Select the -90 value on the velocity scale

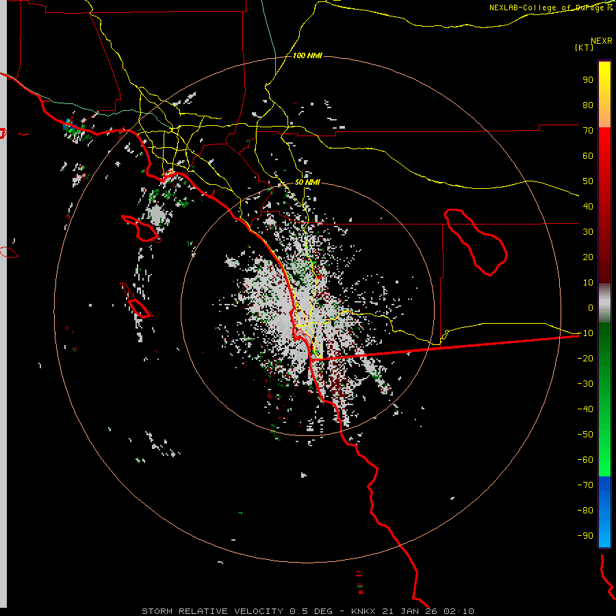point(585,536)
